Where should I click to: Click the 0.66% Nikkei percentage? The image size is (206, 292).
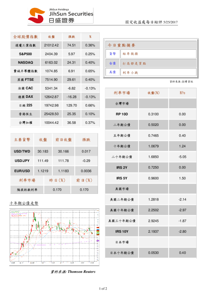pyautogui.click(x=90, y=105)
